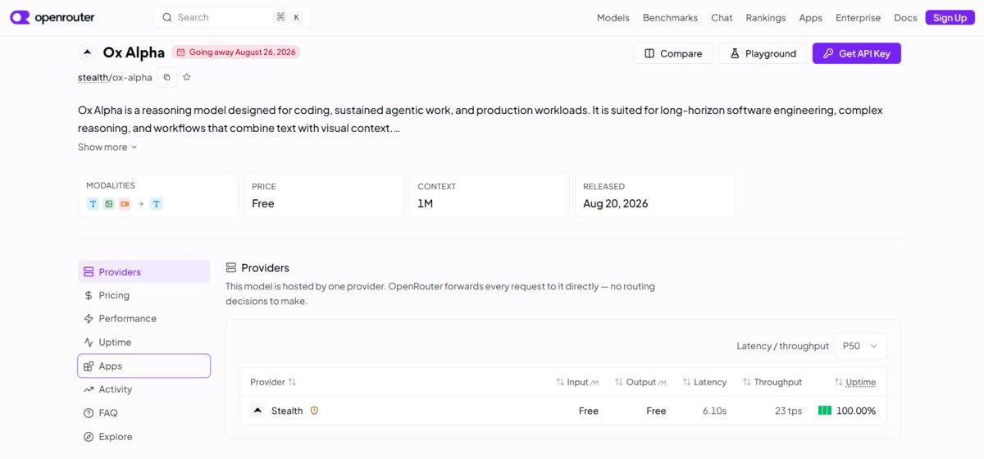Click the text modality input icon
The width and height of the screenshot is (984, 459).
coord(93,203)
